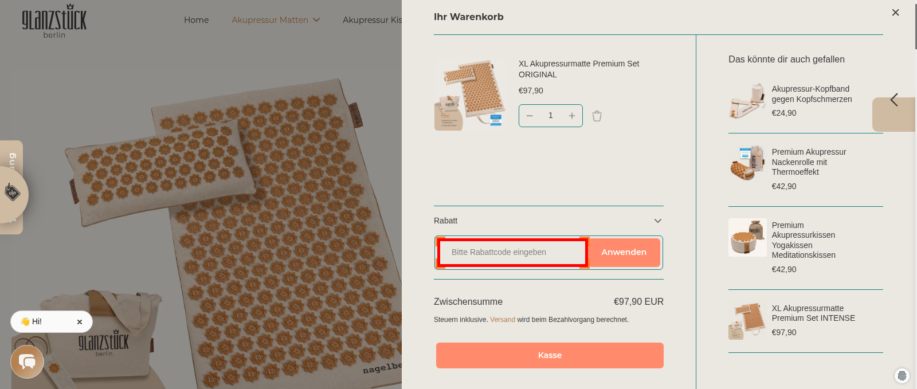917x389 pixels.
Task: Click the Kasse checkout button
Action: (550, 355)
